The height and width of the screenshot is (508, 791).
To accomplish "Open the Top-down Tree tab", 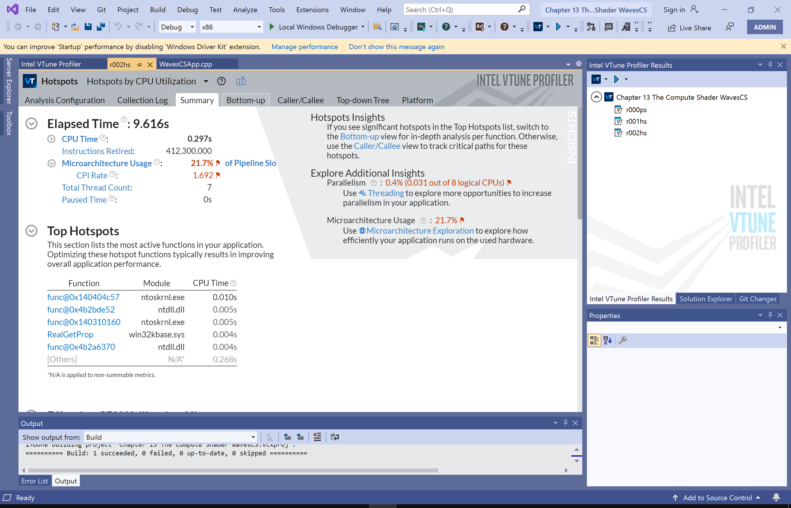I will pos(363,100).
